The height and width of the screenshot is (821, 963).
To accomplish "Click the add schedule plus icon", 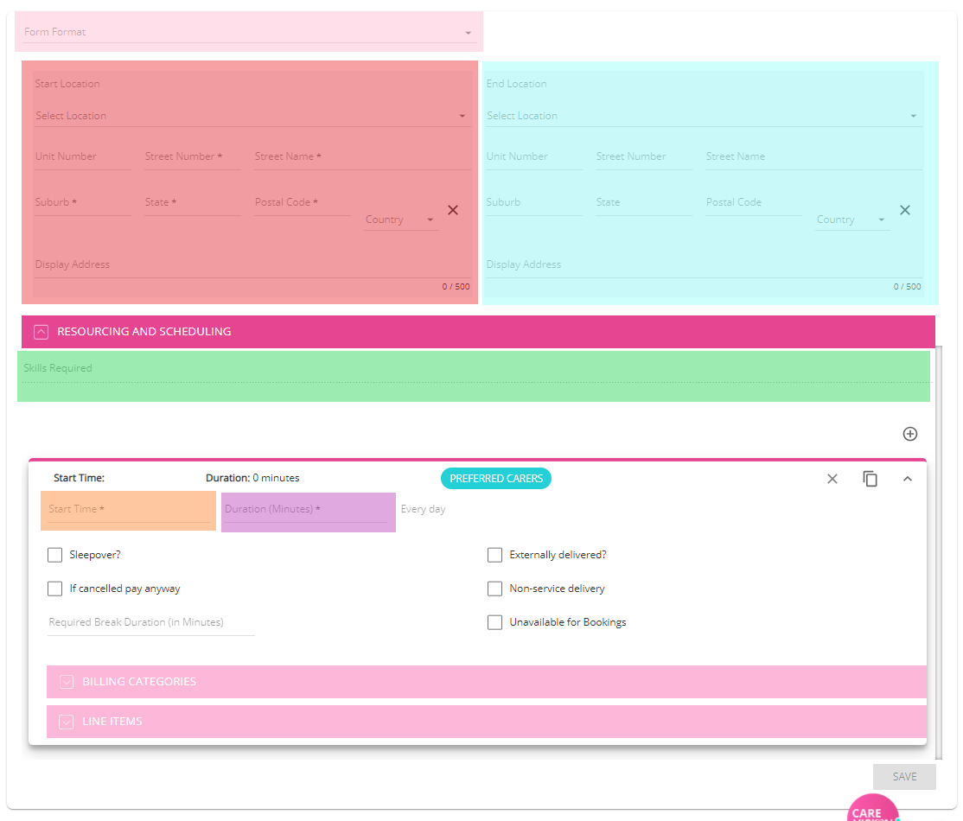I will (x=909, y=434).
